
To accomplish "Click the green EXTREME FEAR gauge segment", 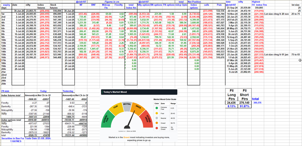I will (106, 120).
